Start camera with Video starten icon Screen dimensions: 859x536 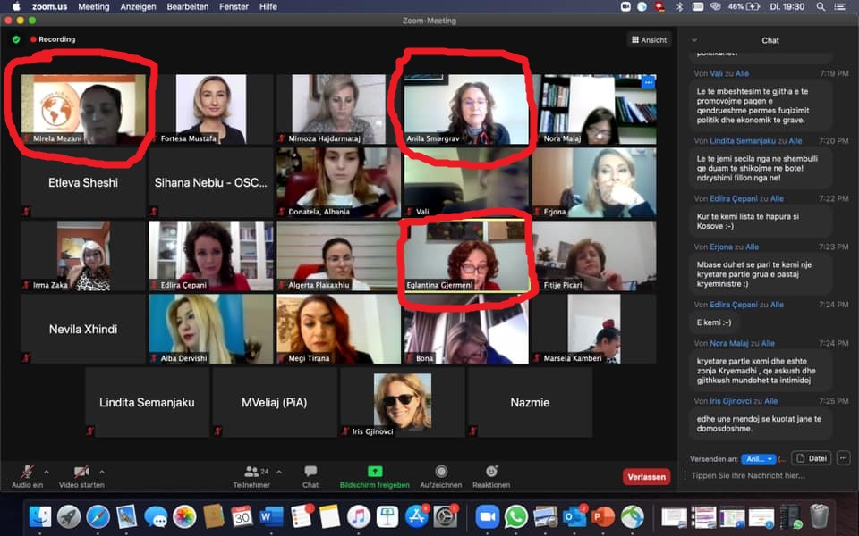81,472
